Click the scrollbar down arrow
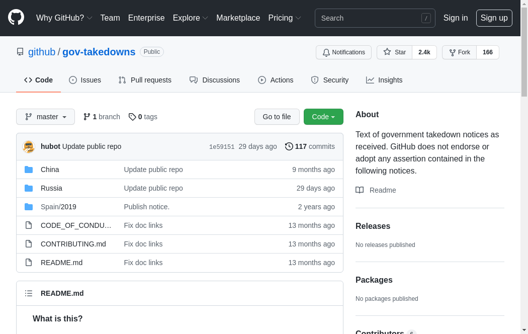The width and height of the screenshot is (528, 334). tap(524, 330)
